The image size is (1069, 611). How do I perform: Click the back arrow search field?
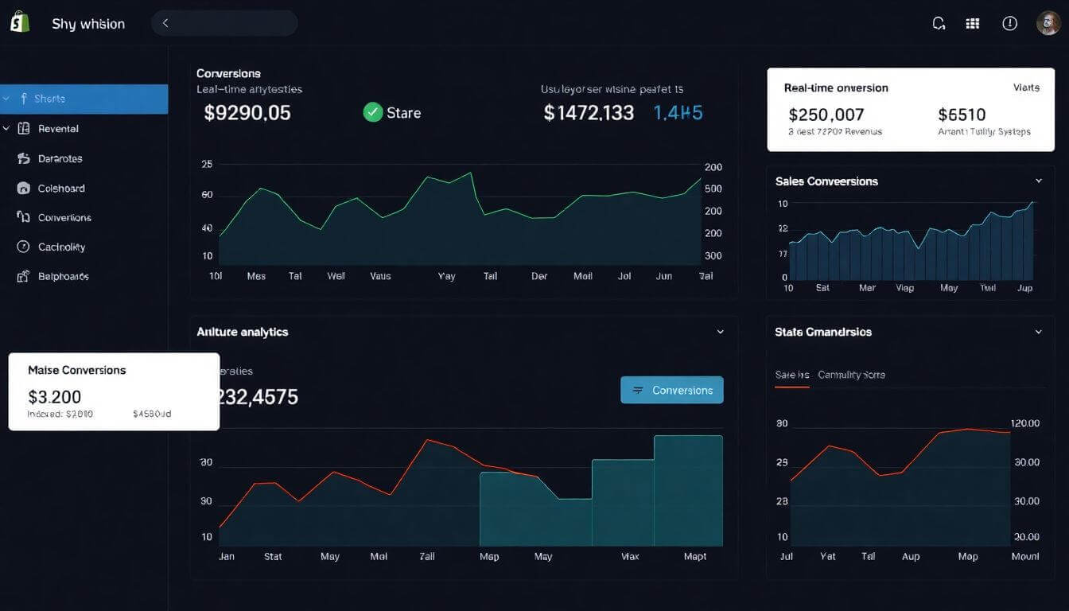click(x=224, y=23)
